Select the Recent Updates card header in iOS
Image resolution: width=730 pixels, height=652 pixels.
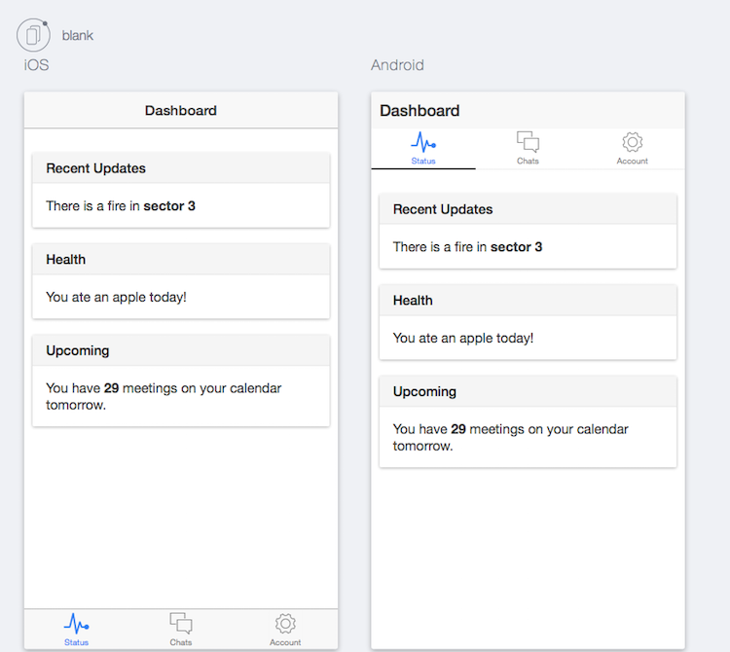pyautogui.click(x=95, y=168)
